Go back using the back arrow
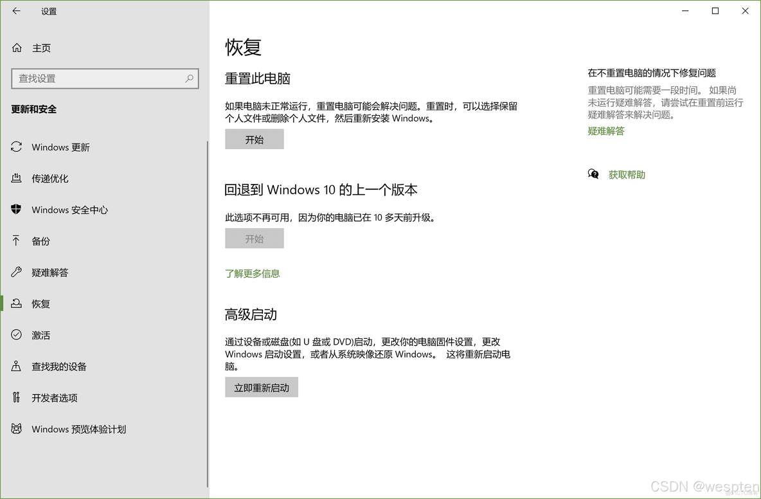761x499 pixels. (x=17, y=11)
